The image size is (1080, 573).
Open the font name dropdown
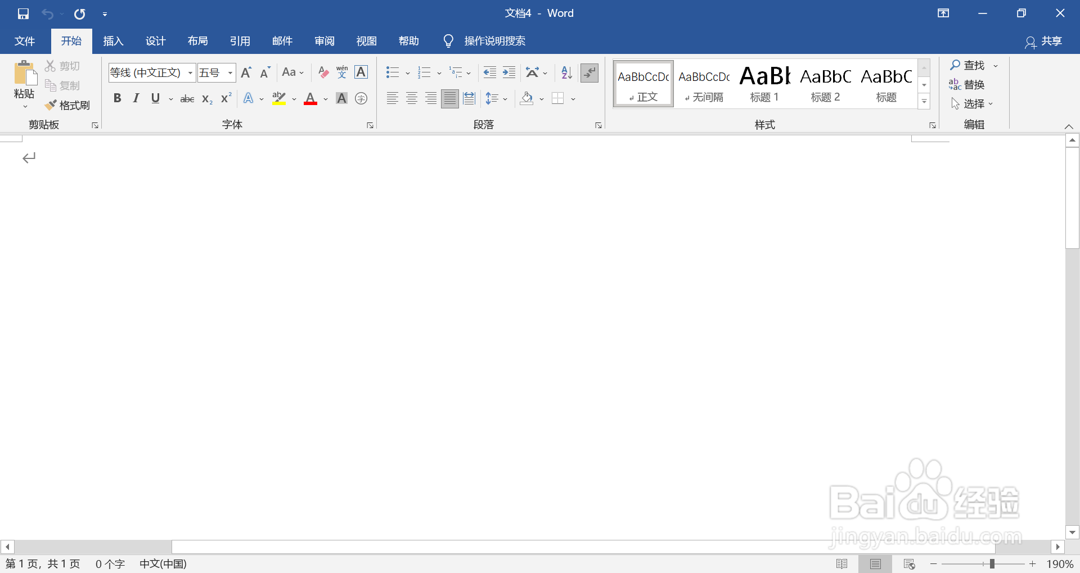coord(190,72)
